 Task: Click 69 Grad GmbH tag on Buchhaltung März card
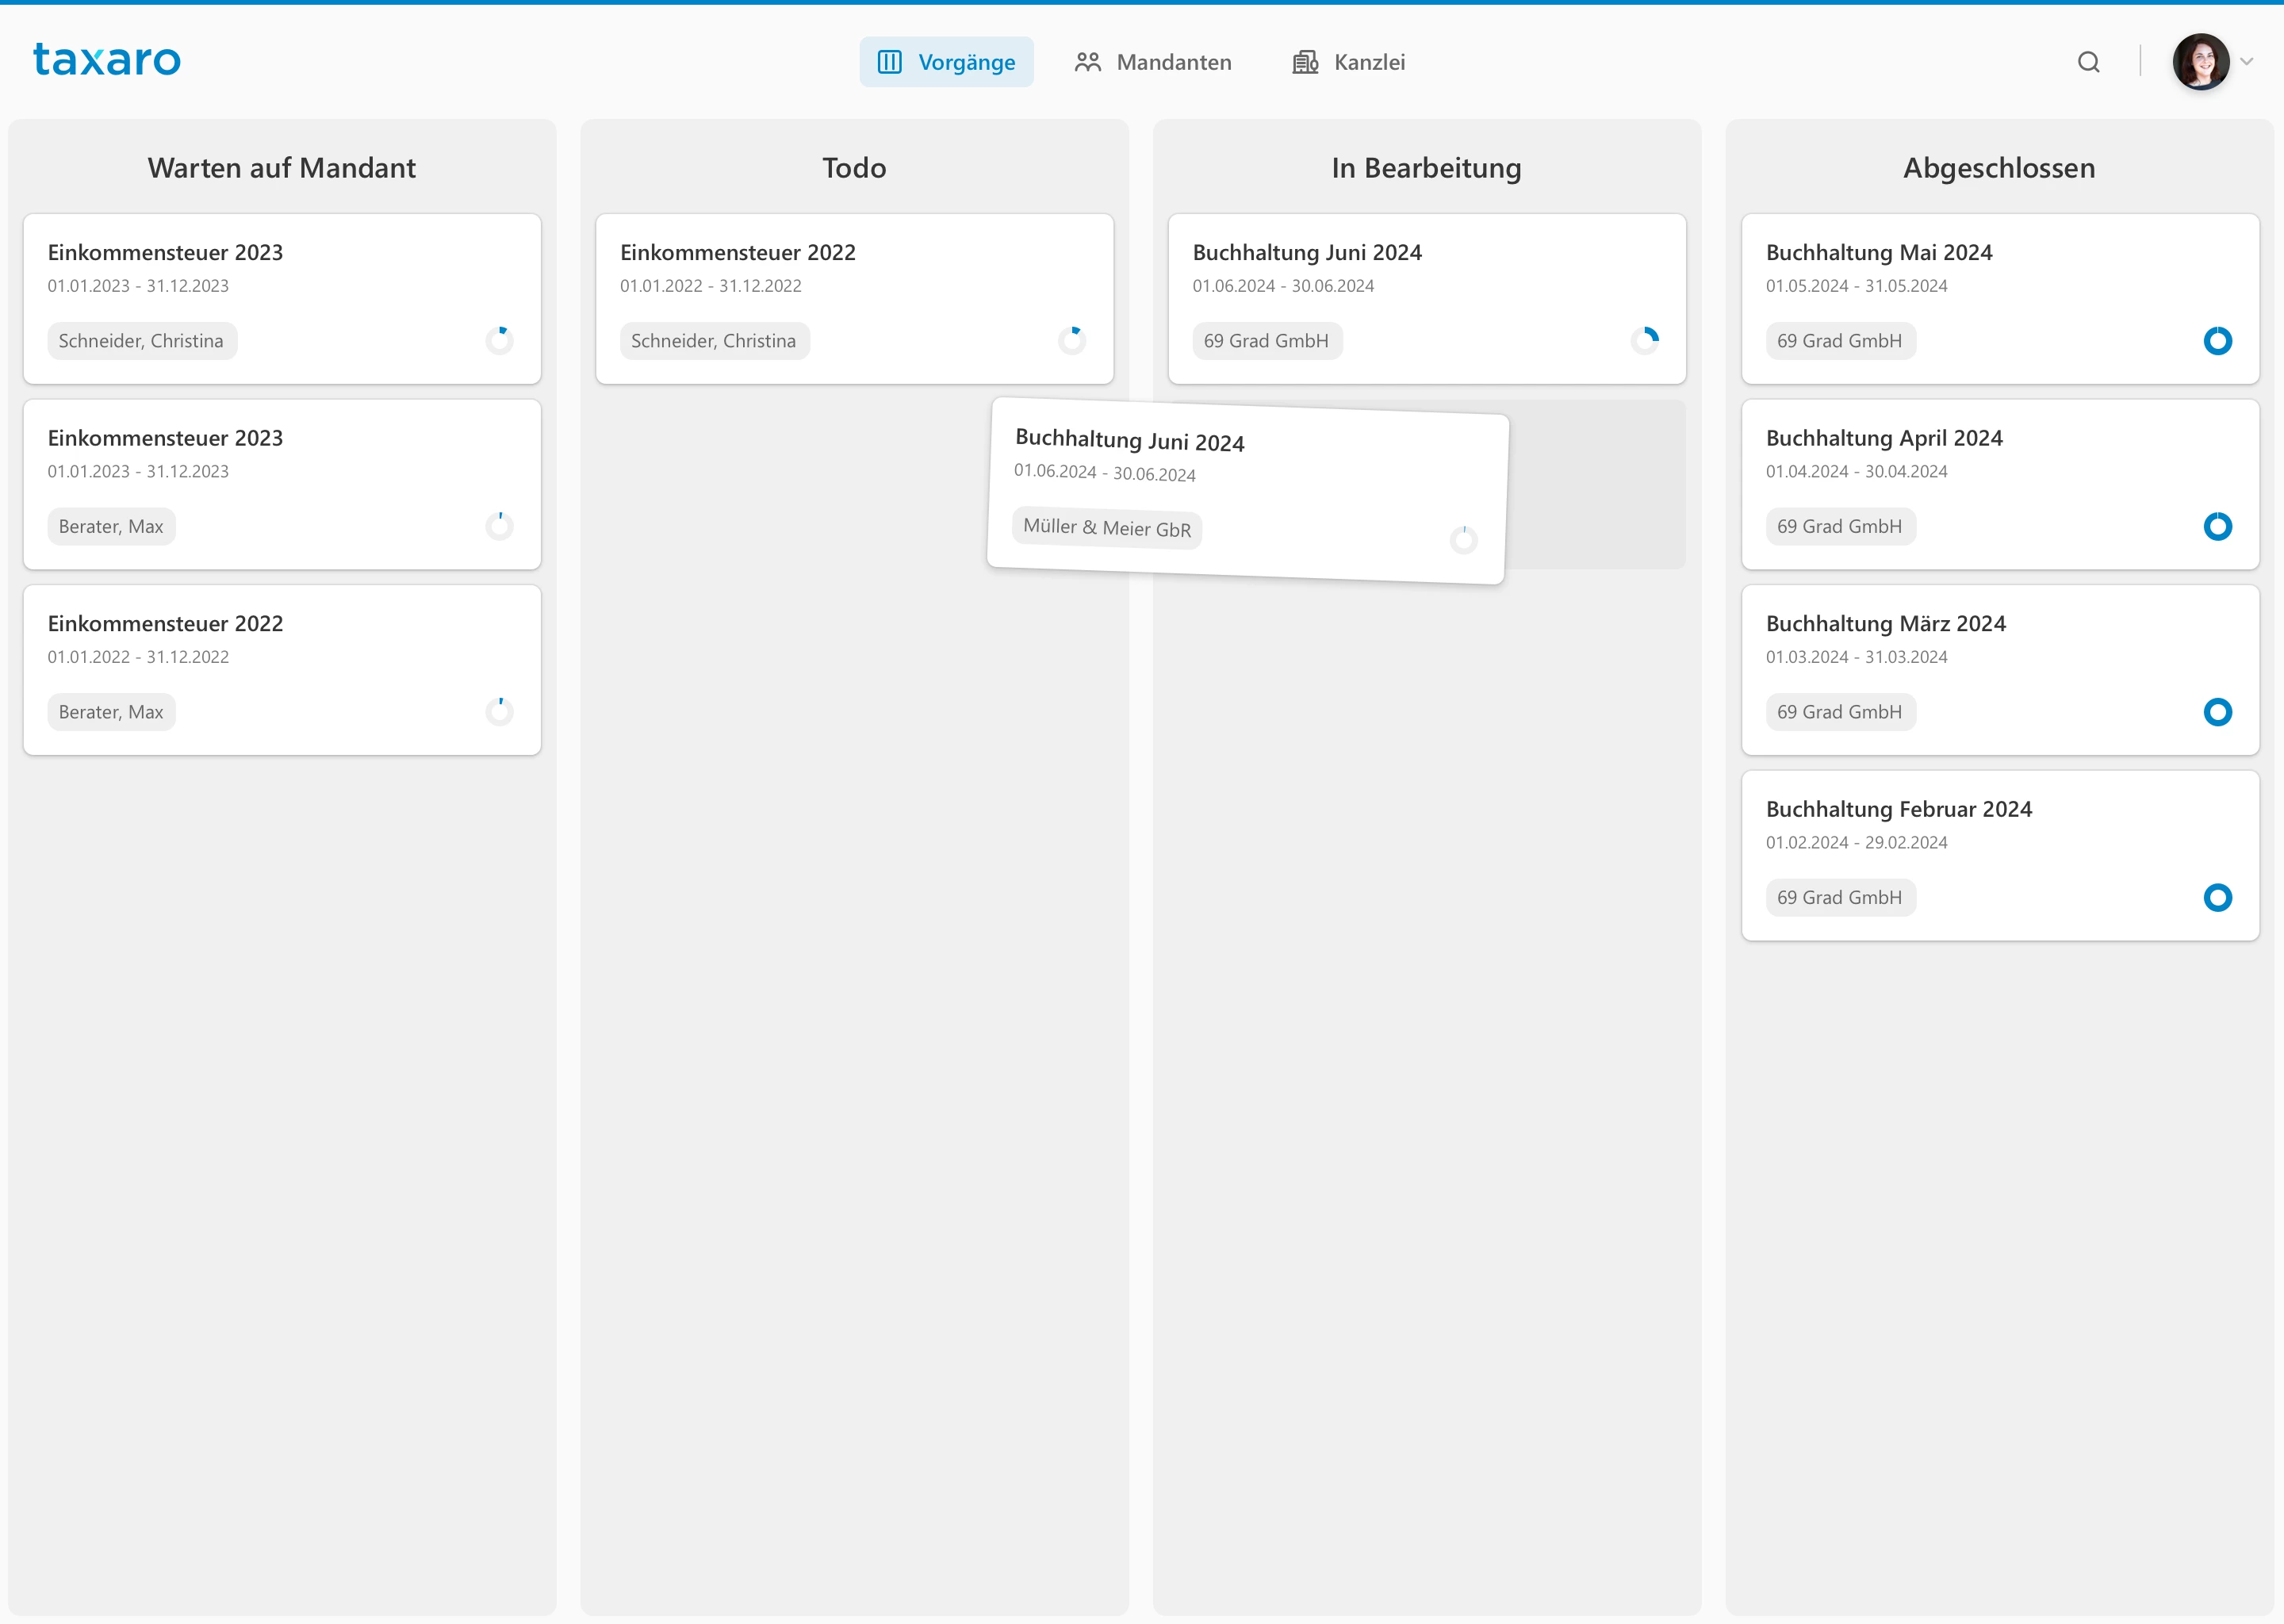1840,712
